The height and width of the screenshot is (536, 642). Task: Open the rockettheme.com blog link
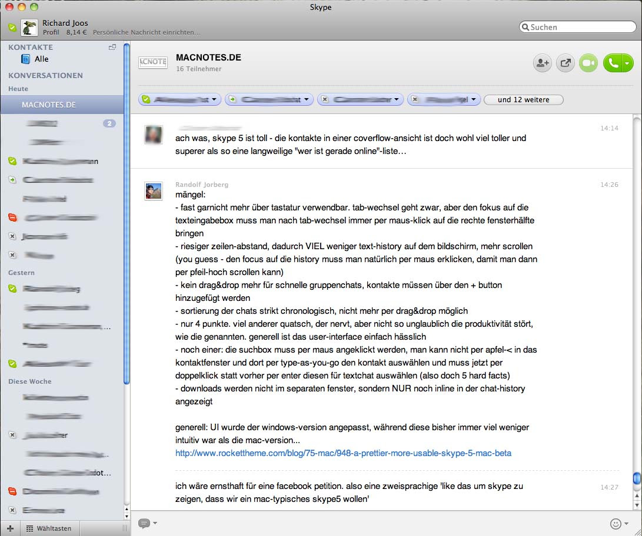pyautogui.click(x=343, y=453)
